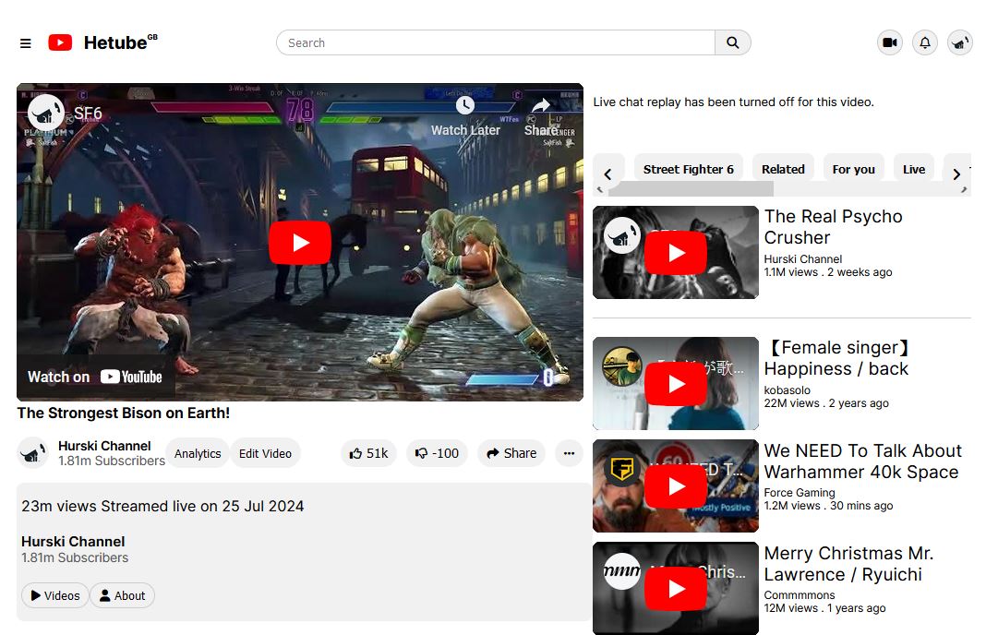Viewport: 986px width, 635px height.
Task: Open Merry Christmas Mr. Lawrence title
Action: click(849, 564)
